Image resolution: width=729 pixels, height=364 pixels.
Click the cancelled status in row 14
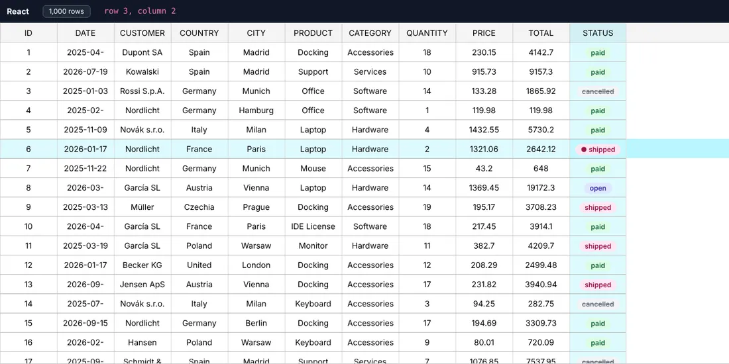(x=598, y=304)
